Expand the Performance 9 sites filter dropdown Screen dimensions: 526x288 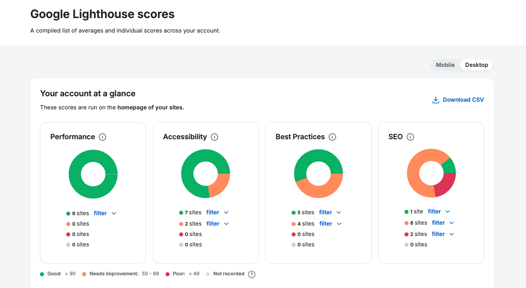pos(105,213)
